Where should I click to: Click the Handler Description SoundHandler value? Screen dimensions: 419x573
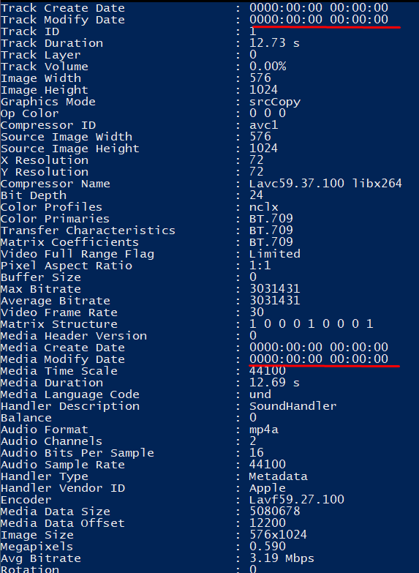[292, 405]
